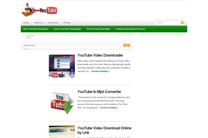Viewport: 208px width, 138px height.
Task: Focus the Search input field
Action: 168,22
